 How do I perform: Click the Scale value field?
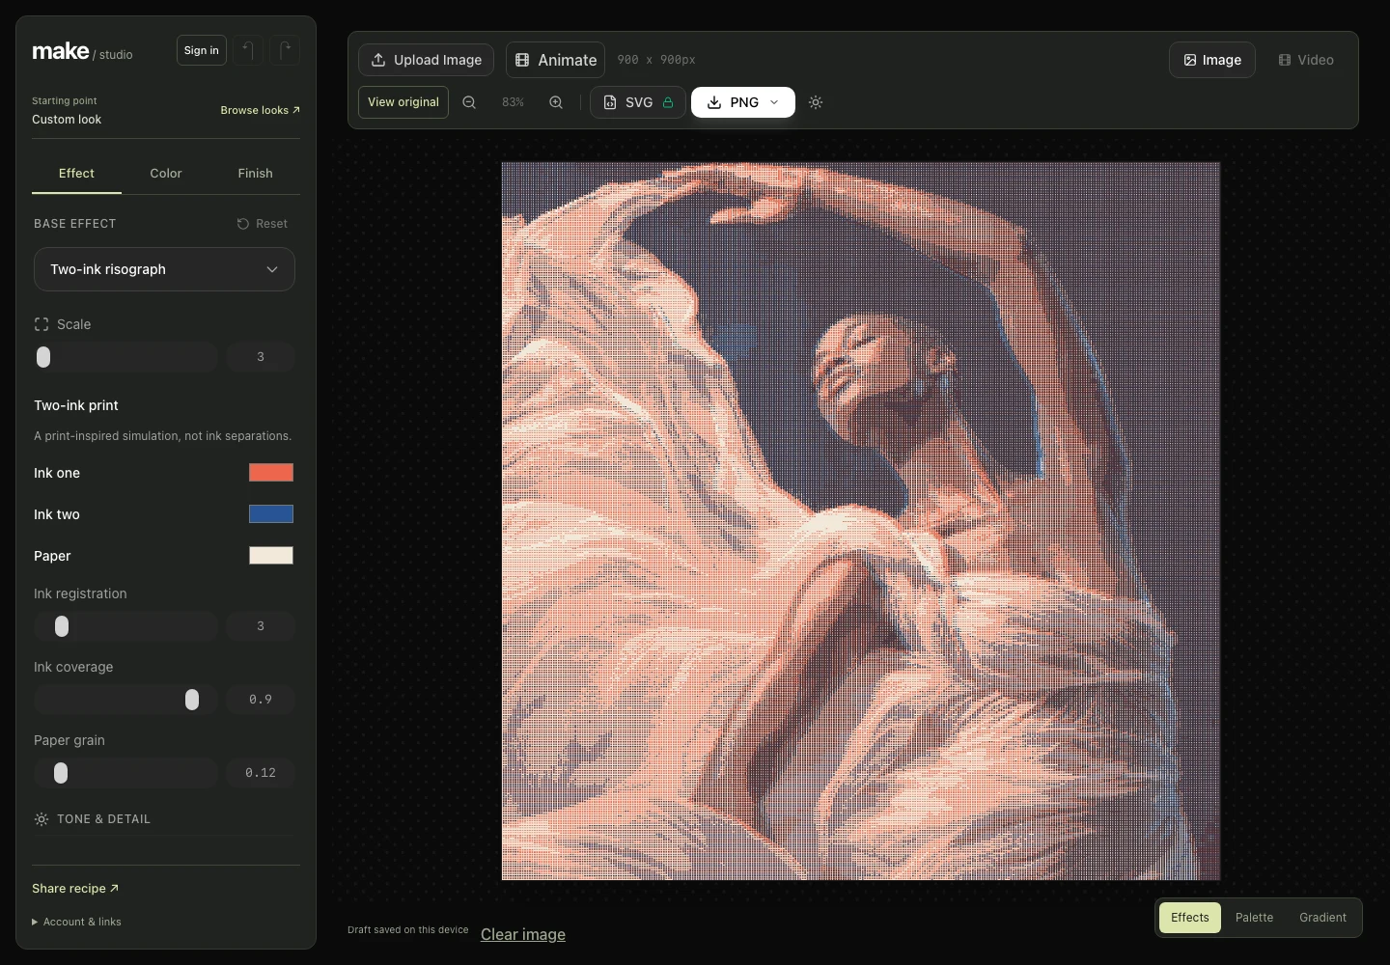pyautogui.click(x=261, y=357)
